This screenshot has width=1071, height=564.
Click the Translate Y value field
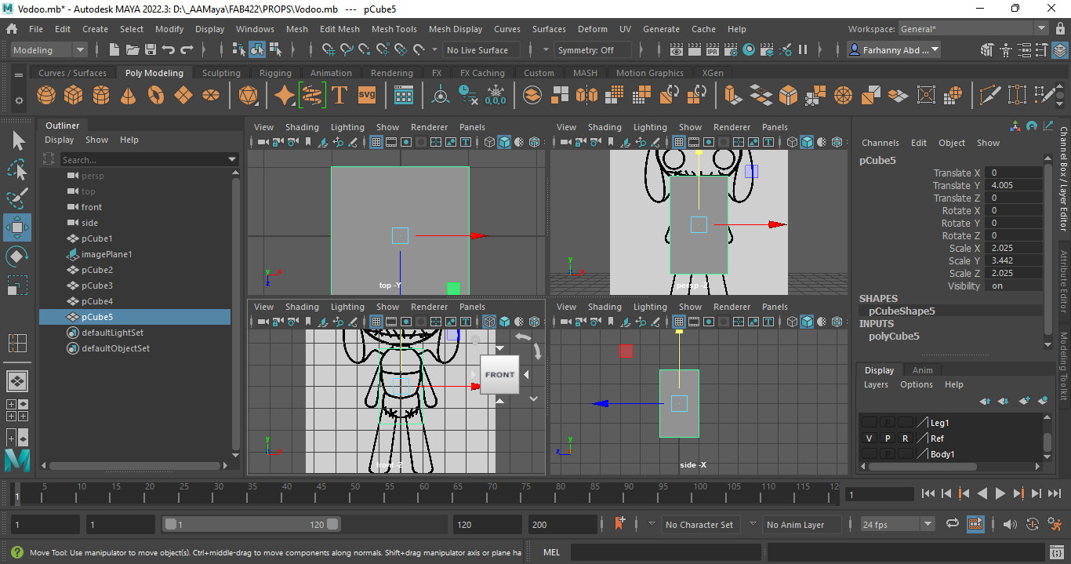coord(1015,185)
